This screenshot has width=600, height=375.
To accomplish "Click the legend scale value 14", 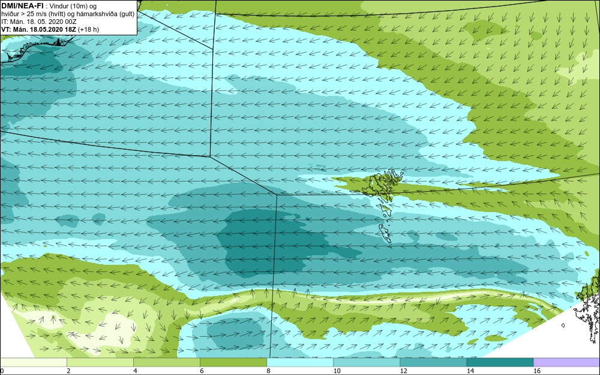I will click(470, 371).
